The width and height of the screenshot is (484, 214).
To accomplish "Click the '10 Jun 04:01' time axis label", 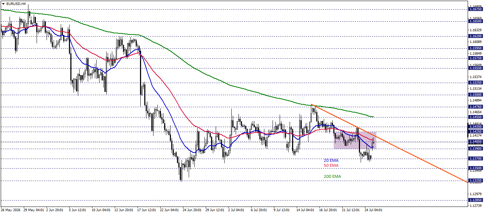I will (101, 210).
